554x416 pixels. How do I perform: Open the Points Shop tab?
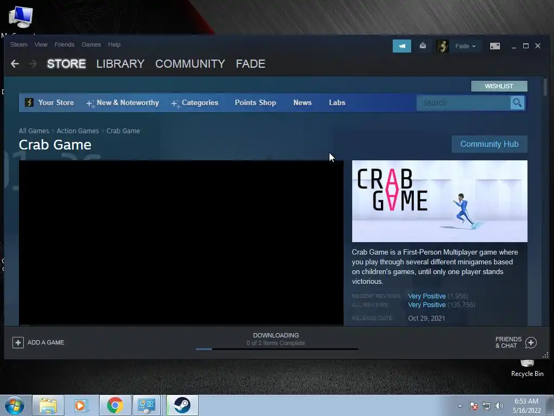[255, 102]
